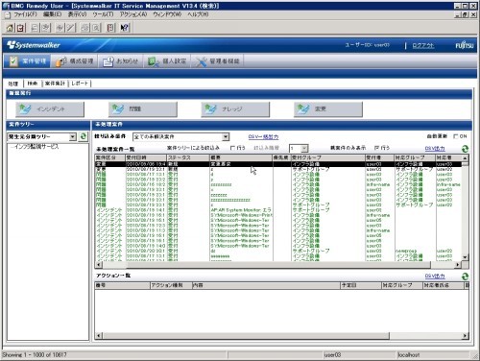The image size is (480, 361).
Task: Open the 絞り込み条件 filter condition dropdown
Action: click(x=226, y=137)
